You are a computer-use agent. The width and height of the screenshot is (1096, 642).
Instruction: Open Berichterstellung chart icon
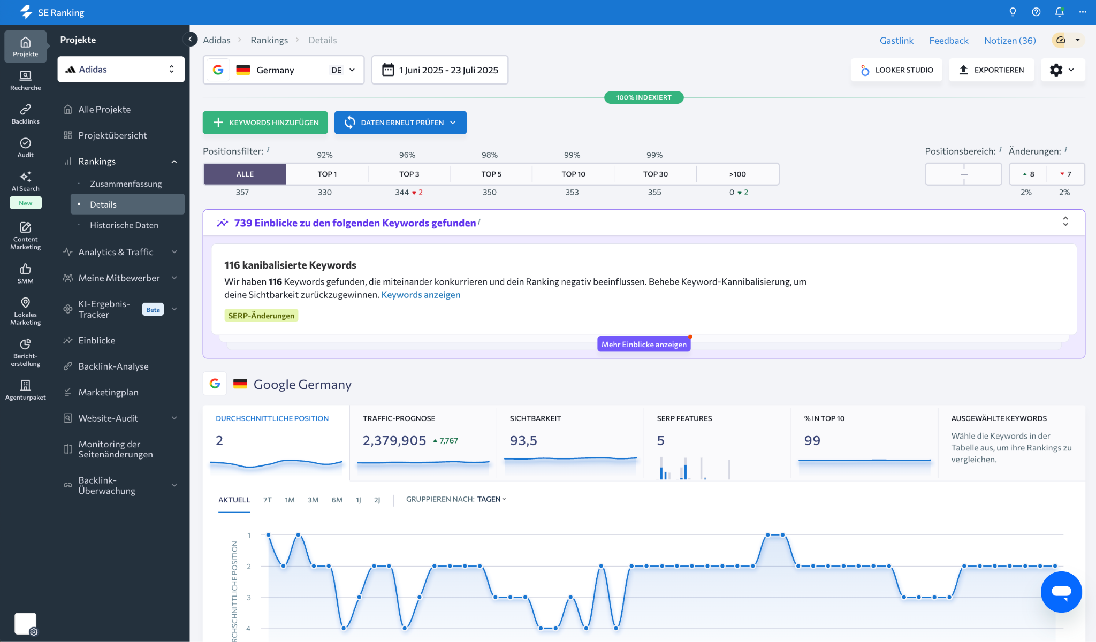tap(25, 353)
